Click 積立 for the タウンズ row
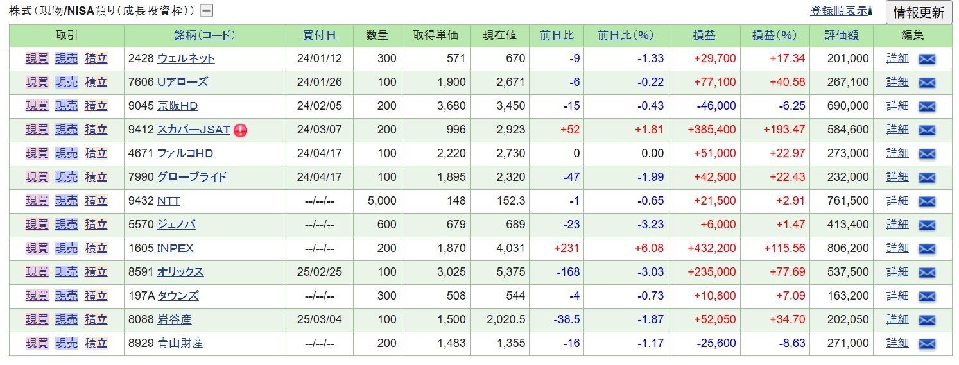 (96, 296)
